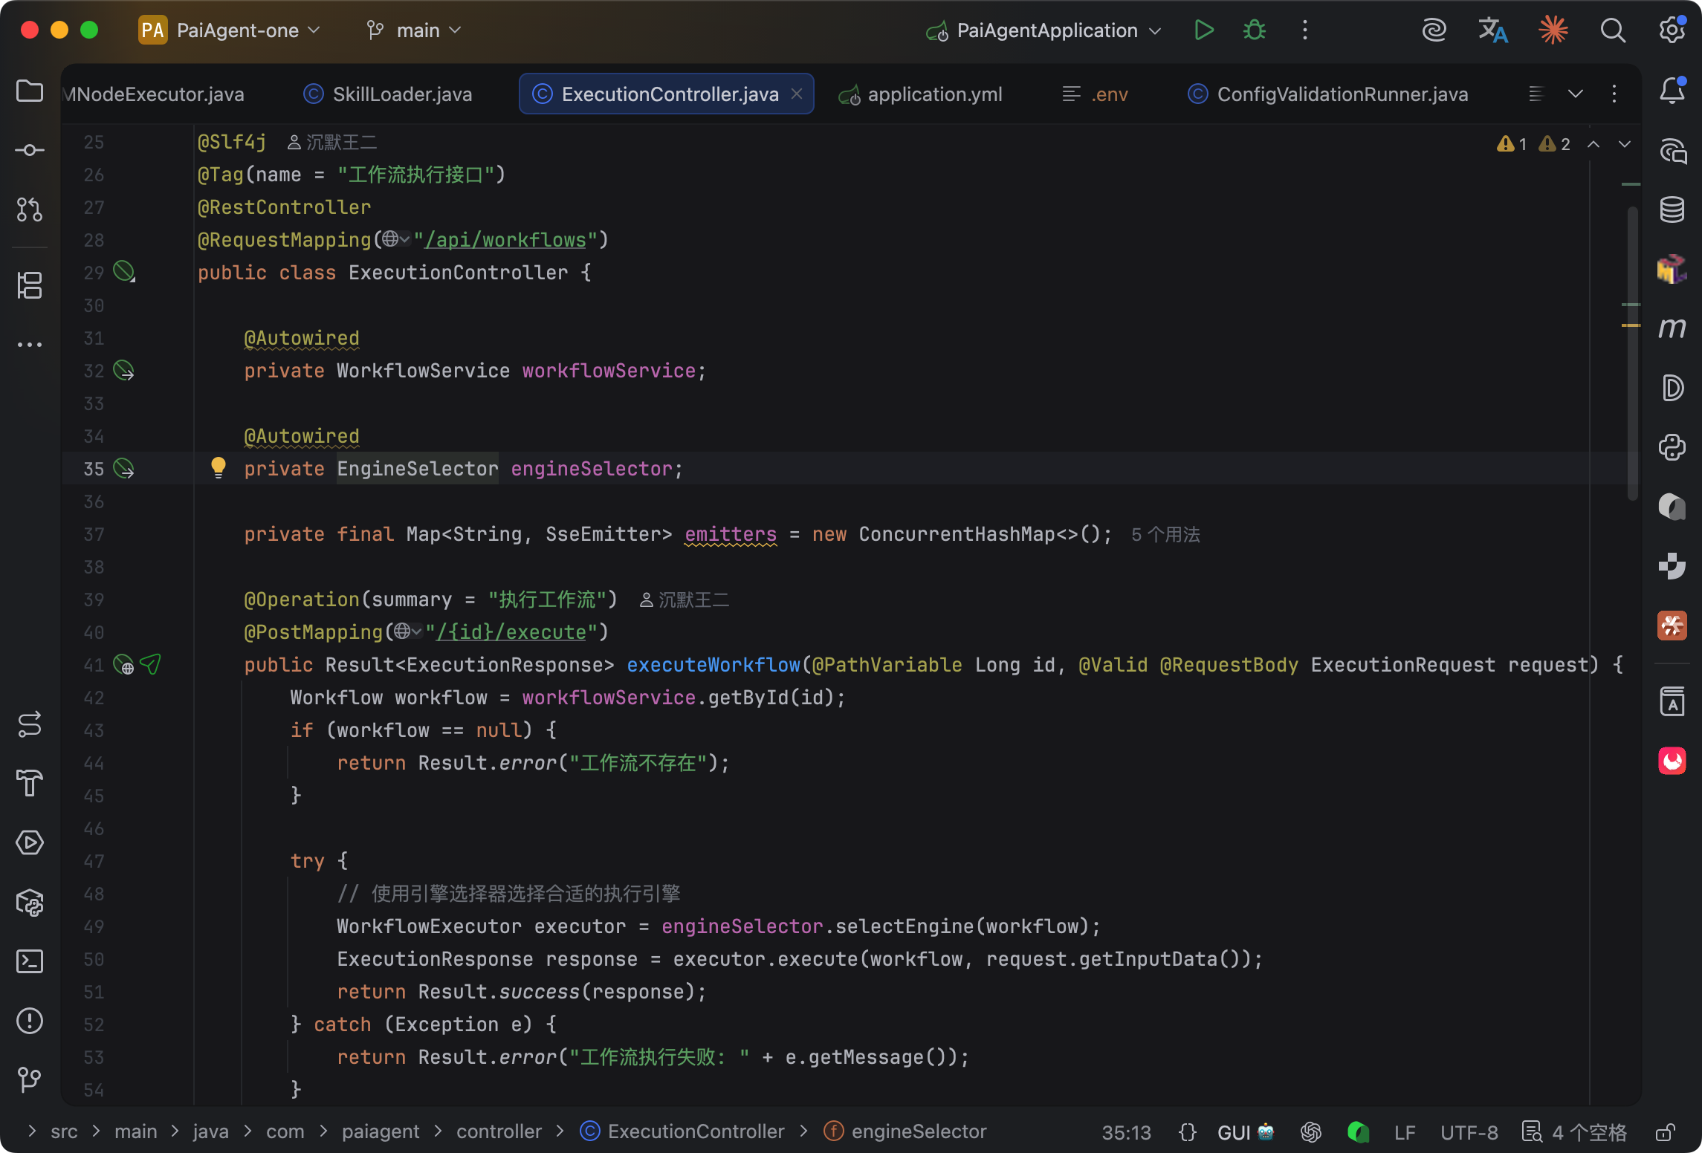Switch to the application.yml tab

(933, 94)
